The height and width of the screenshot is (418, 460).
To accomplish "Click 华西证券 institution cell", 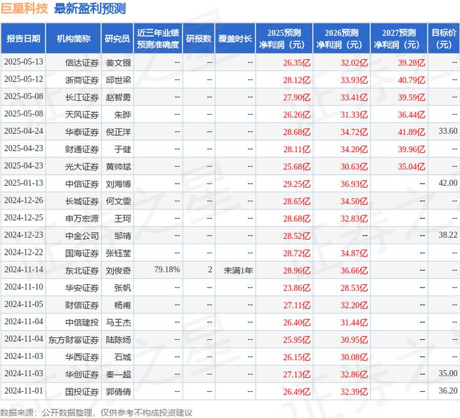I will click(x=82, y=357).
